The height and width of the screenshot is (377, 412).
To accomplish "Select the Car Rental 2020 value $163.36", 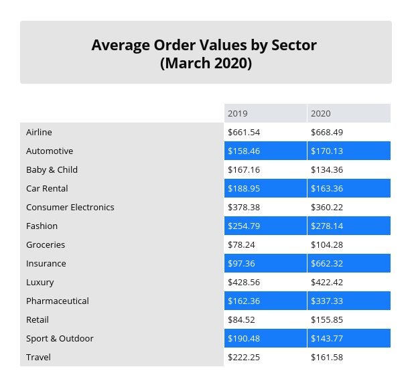I will point(327,189).
